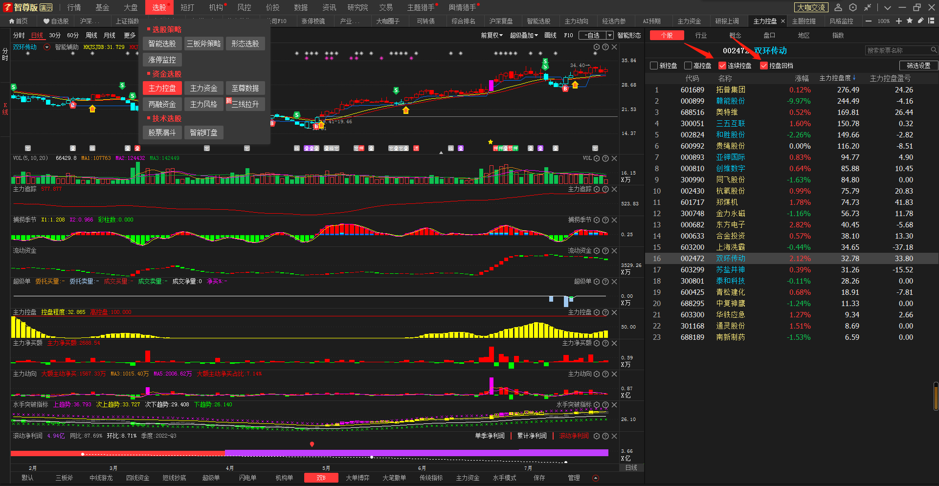This screenshot has width=939, height=486.
Task: Open the 主题猎手 menu
Action: (421, 7)
